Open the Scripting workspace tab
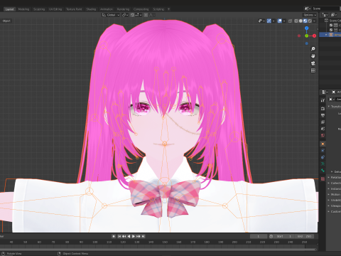Image resolution: width=341 pixels, height=256 pixels. pos(158,9)
